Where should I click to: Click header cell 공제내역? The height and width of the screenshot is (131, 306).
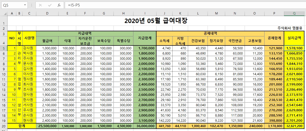[x=210, y=34]
